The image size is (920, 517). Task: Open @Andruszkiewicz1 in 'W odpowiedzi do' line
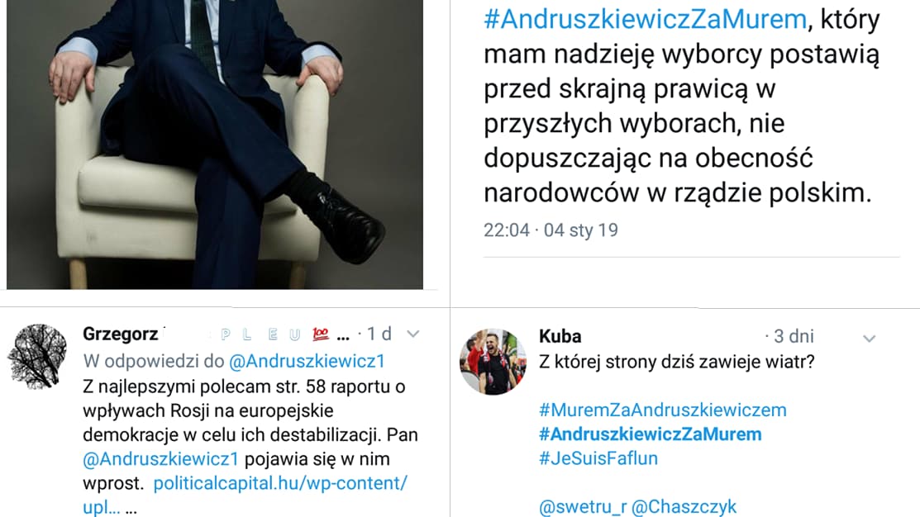(307, 361)
